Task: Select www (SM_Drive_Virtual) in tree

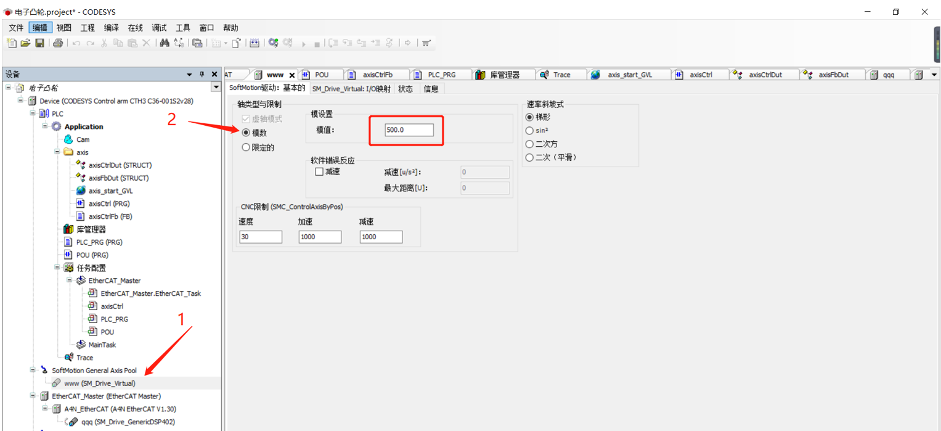Action: tap(100, 384)
